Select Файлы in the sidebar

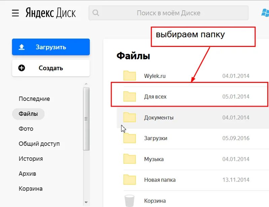[28, 114]
